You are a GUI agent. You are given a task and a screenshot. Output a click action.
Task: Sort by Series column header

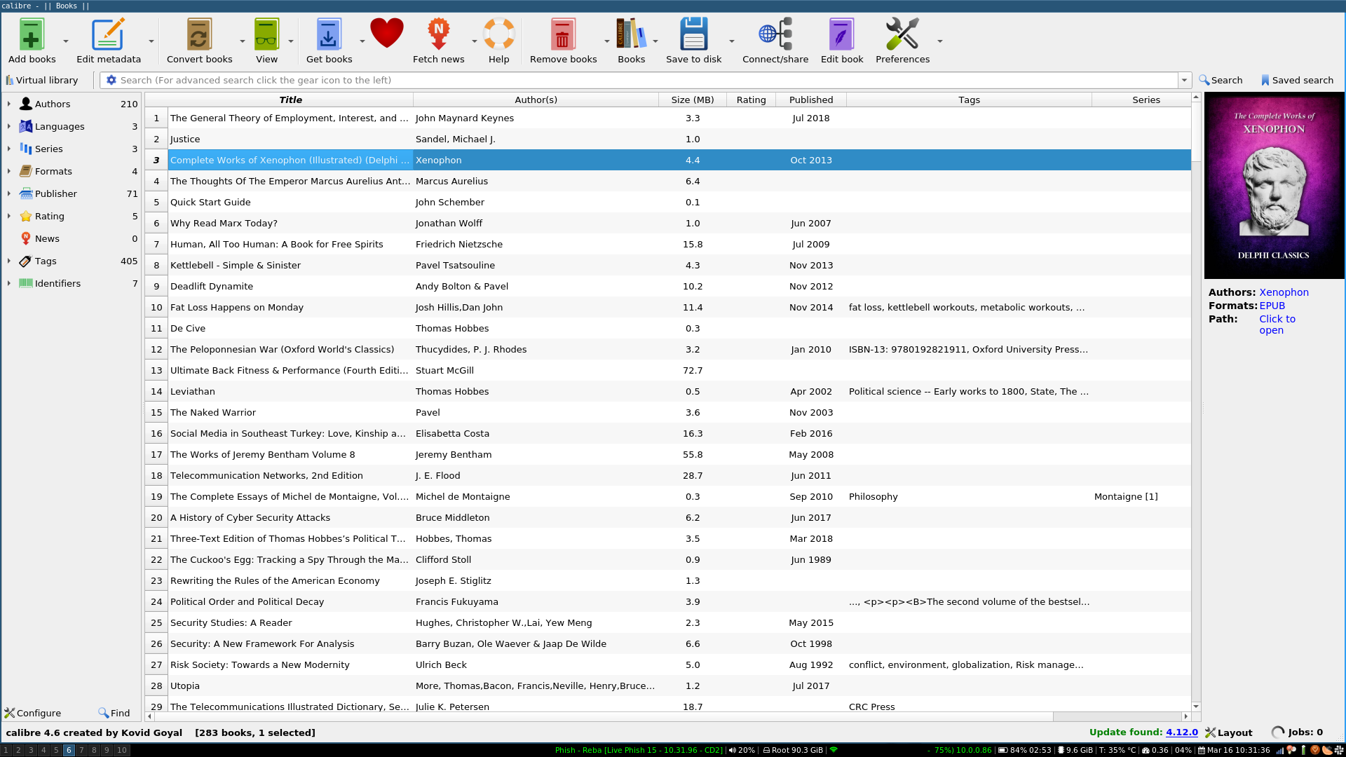(x=1146, y=100)
